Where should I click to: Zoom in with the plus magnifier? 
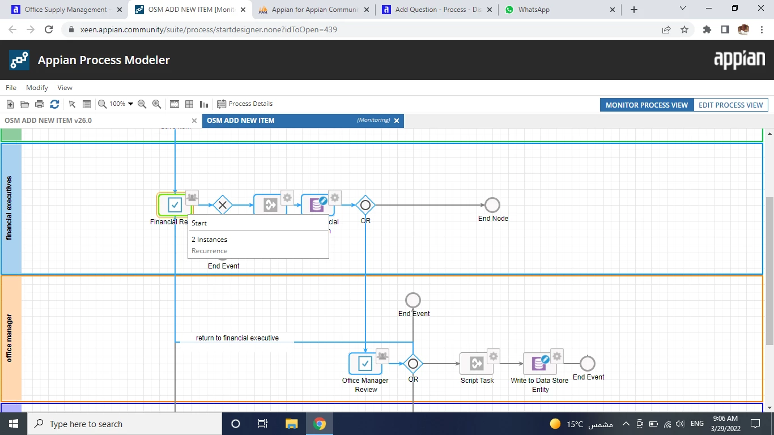click(x=157, y=104)
